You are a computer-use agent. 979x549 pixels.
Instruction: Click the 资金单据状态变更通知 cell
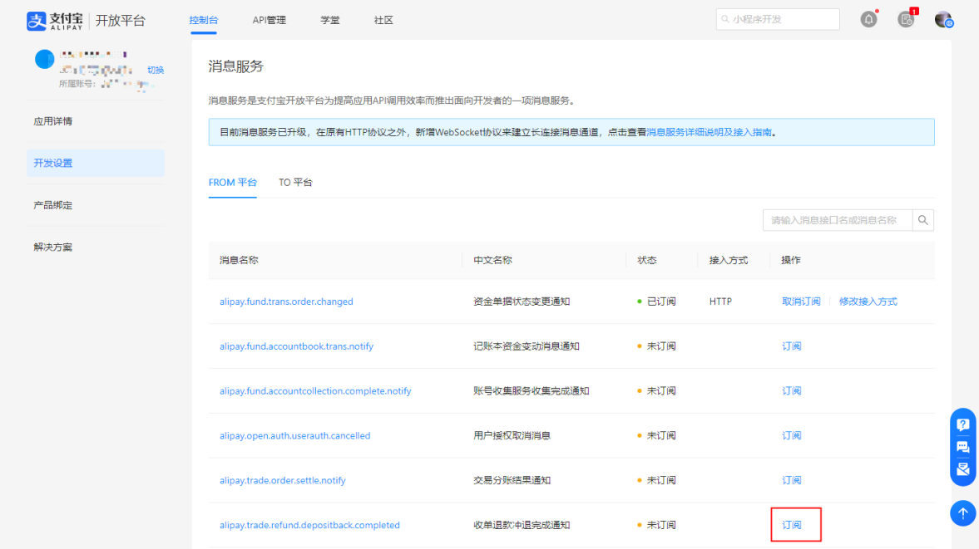point(522,301)
